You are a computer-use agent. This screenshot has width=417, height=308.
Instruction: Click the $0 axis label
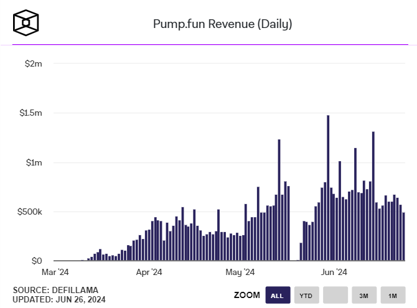37,261
